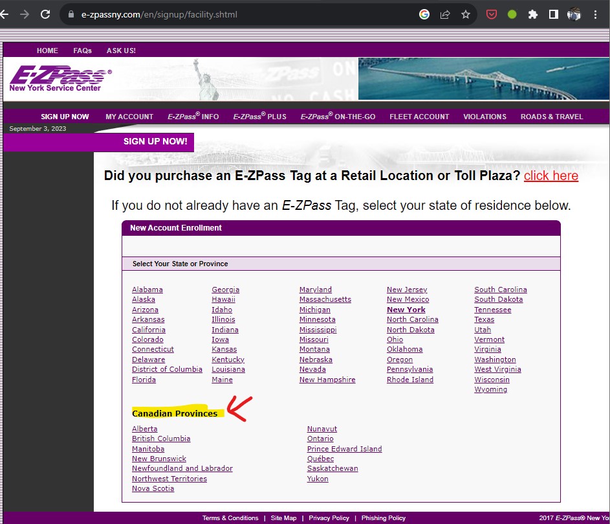Screen dimensions: 610x524
Task: Select Maine state link
Action: (x=222, y=380)
